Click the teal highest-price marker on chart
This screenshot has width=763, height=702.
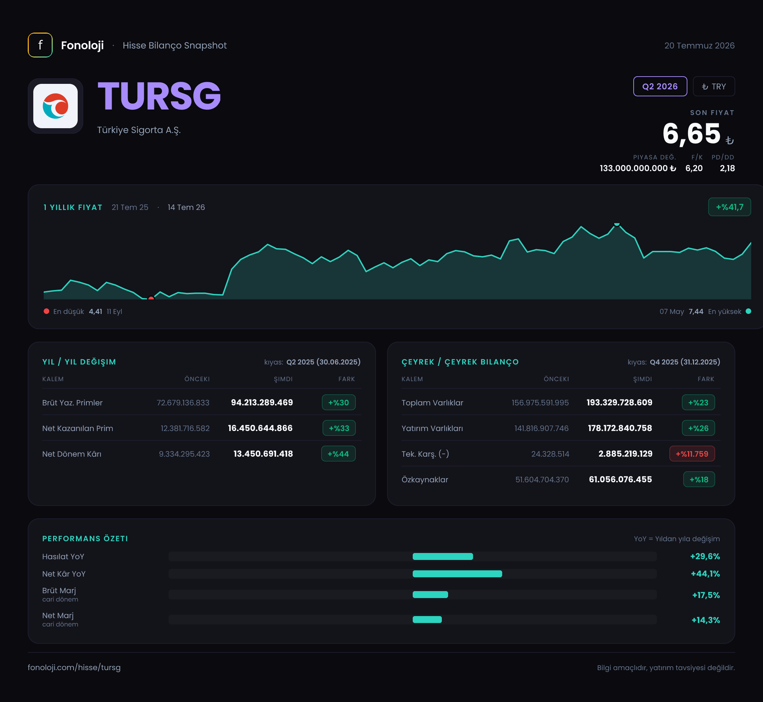[617, 224]
